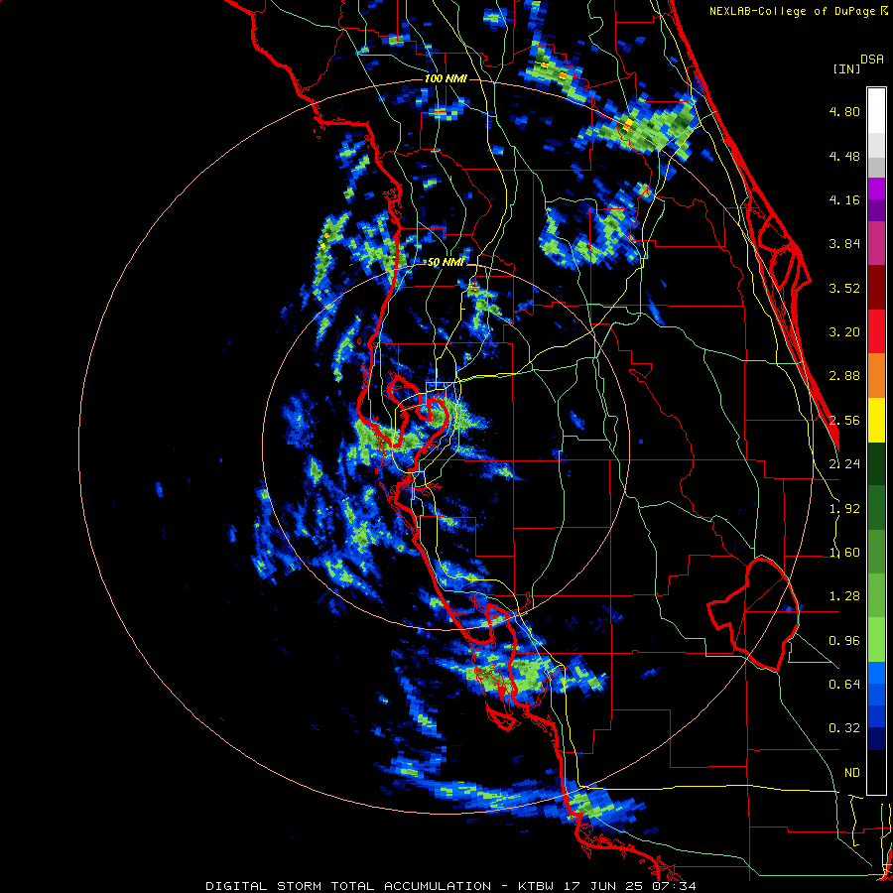Select the 1.28 legend value
The image size is (893, 893).
click(x=844, y=596)
